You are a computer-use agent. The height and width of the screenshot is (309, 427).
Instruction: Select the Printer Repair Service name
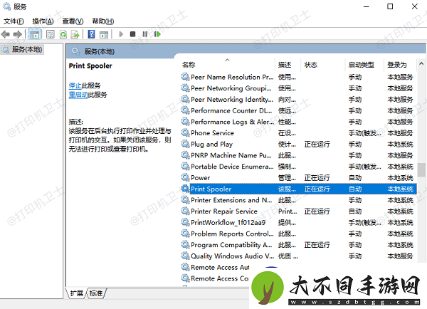224,211
